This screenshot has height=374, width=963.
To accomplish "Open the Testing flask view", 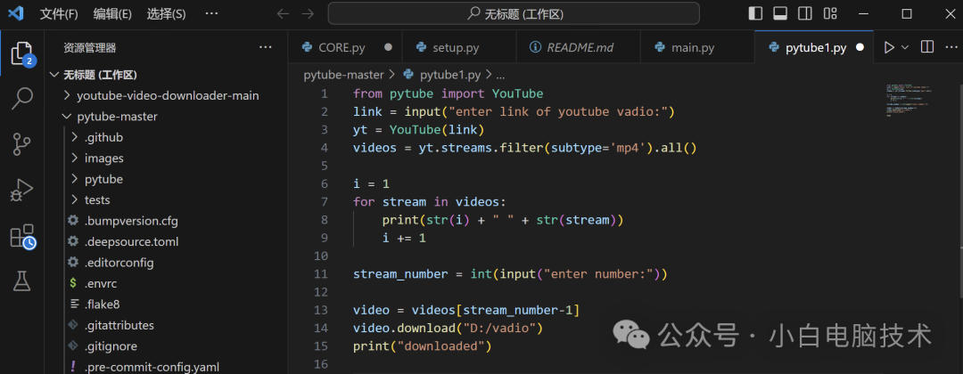I will point(22,281).
